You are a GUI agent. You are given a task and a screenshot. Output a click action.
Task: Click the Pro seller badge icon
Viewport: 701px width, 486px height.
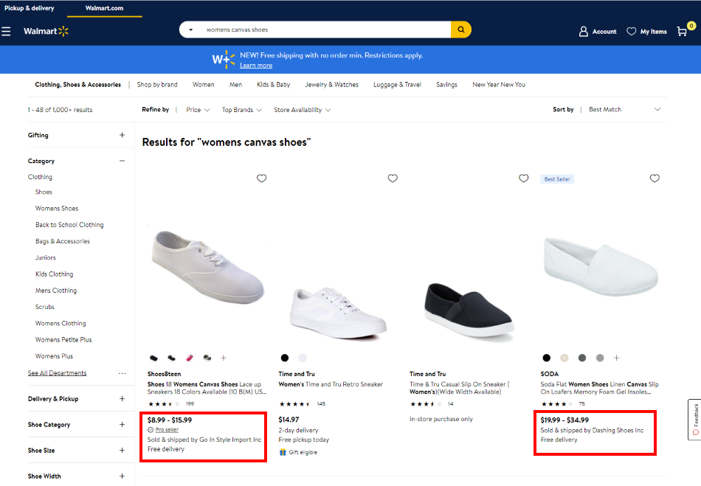pos(151,430)
